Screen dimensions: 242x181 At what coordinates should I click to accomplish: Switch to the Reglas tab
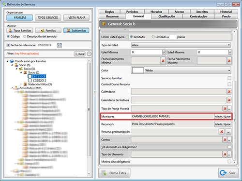109,12
